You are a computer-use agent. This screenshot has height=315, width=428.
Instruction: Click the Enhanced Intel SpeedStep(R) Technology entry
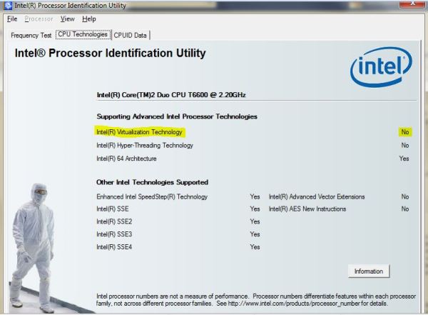152,196
